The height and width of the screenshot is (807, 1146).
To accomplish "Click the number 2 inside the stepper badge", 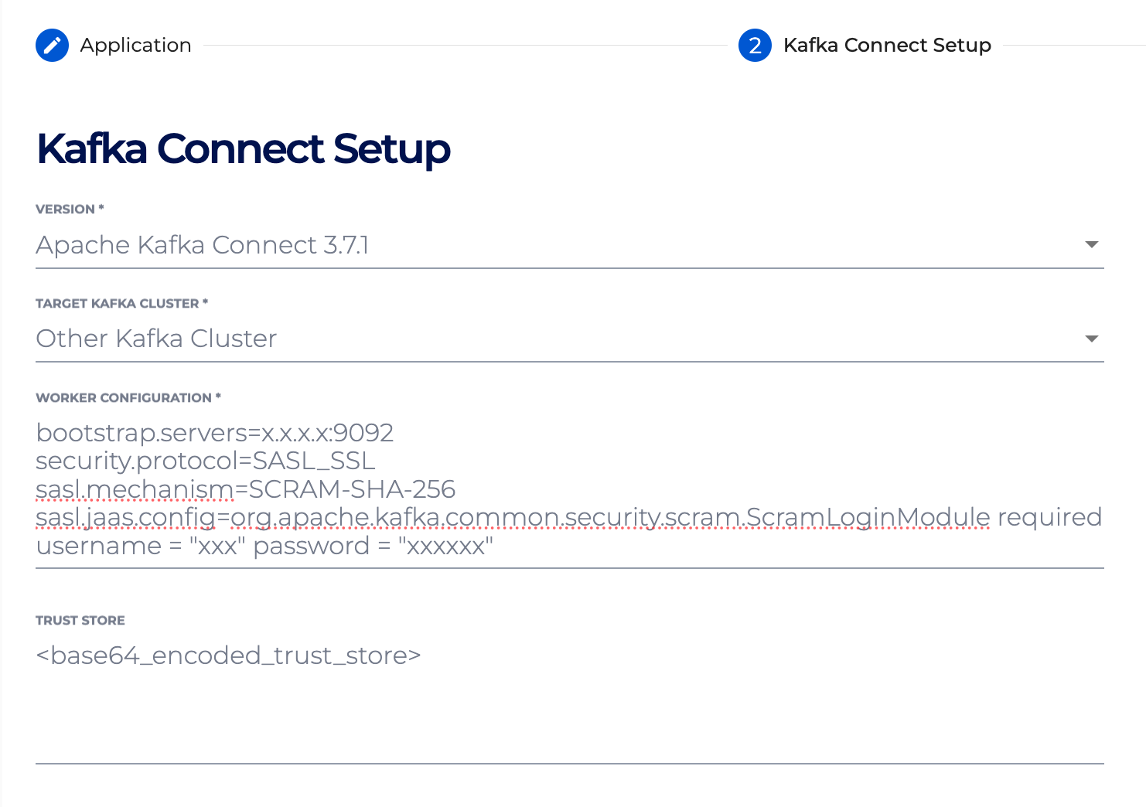I will [x=755, y=45].
